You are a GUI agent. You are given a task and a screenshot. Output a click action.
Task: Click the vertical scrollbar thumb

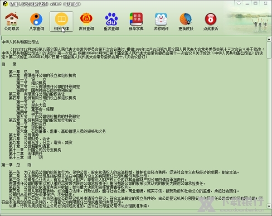coord(269,50)
